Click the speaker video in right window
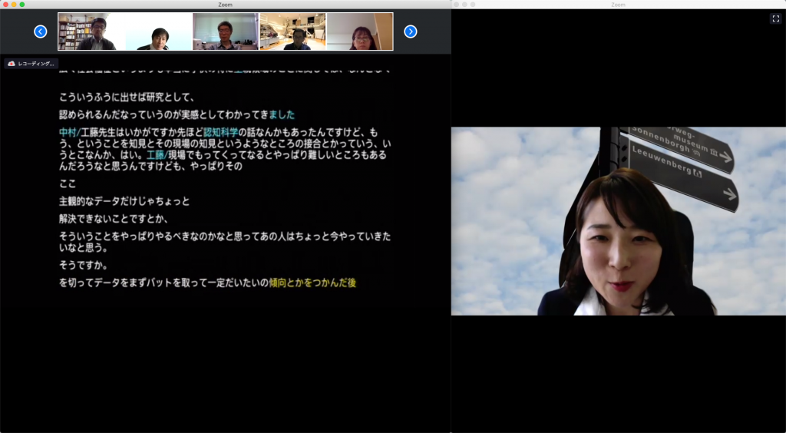Image resolution: width=786 pixels, height=433 pixels. pyautogui.click(x=619, y=221)
